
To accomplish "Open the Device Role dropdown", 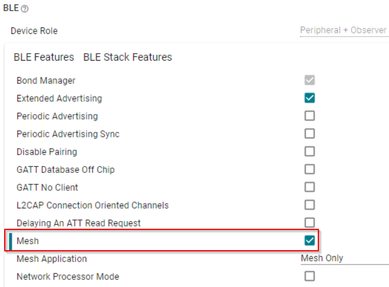I will (x=343, y=30).
